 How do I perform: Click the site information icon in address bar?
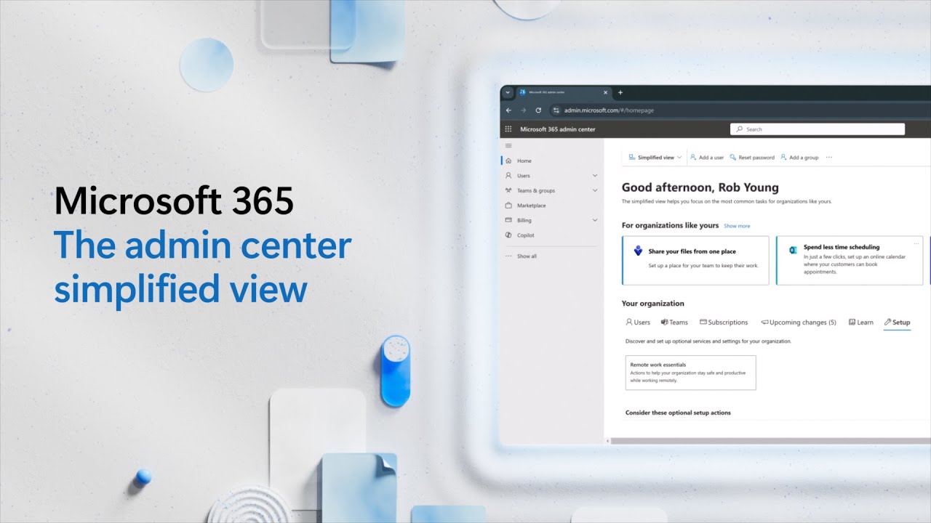pos(556,110)
